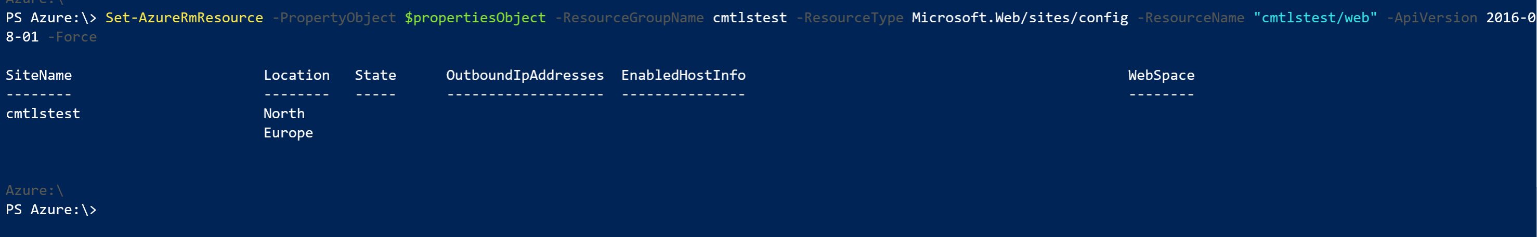This screenshot has width=1537, height=237.
Task: Click the State column header
Action: tap(375, 75)
